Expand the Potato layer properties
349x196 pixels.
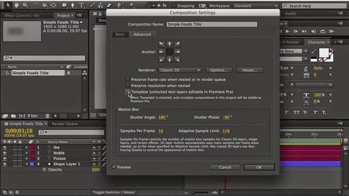pyautogui.click(x=27, y=158)
